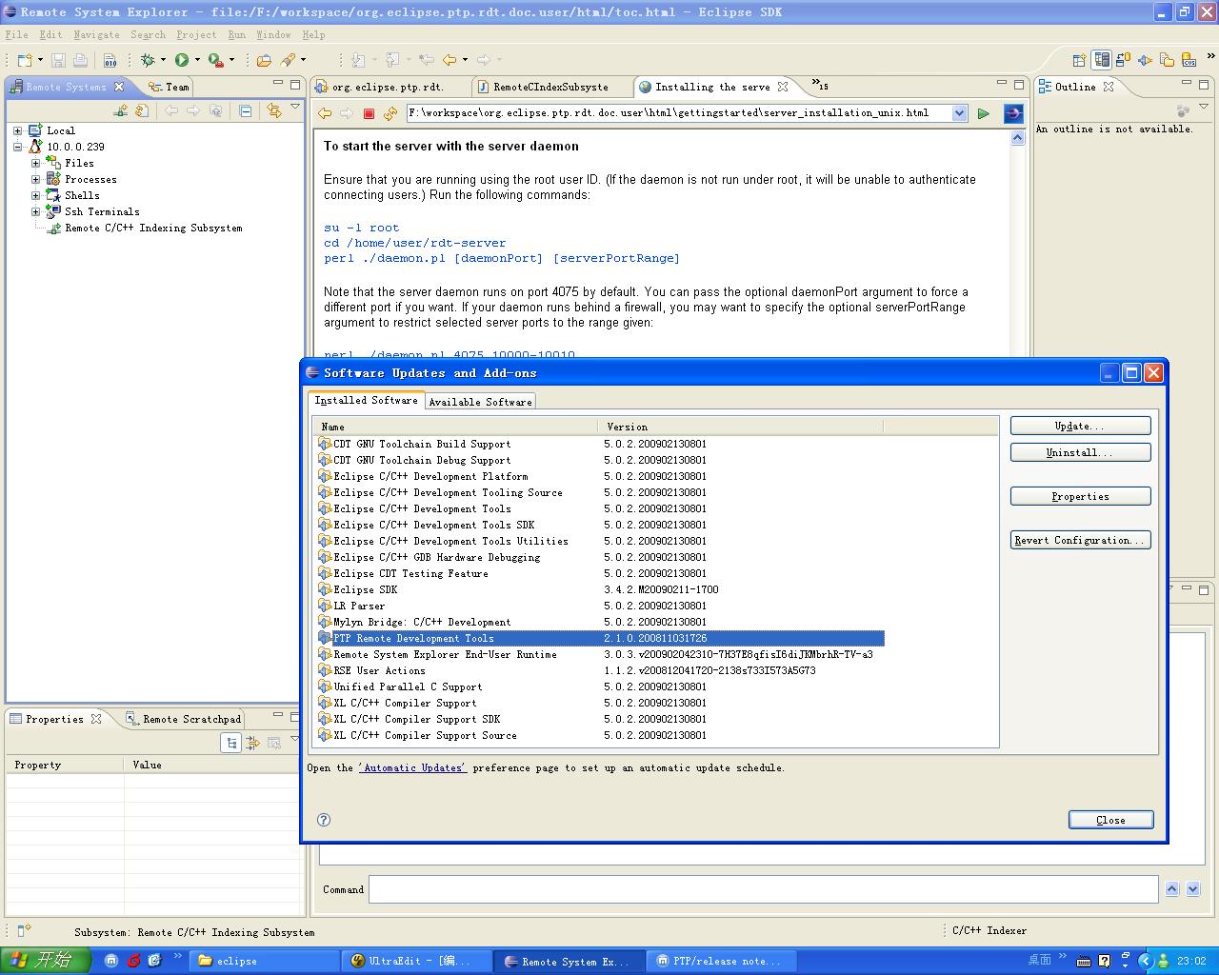1219x975 pixels.
Task: Click the green Run icon
Action: tap(182, 60)
